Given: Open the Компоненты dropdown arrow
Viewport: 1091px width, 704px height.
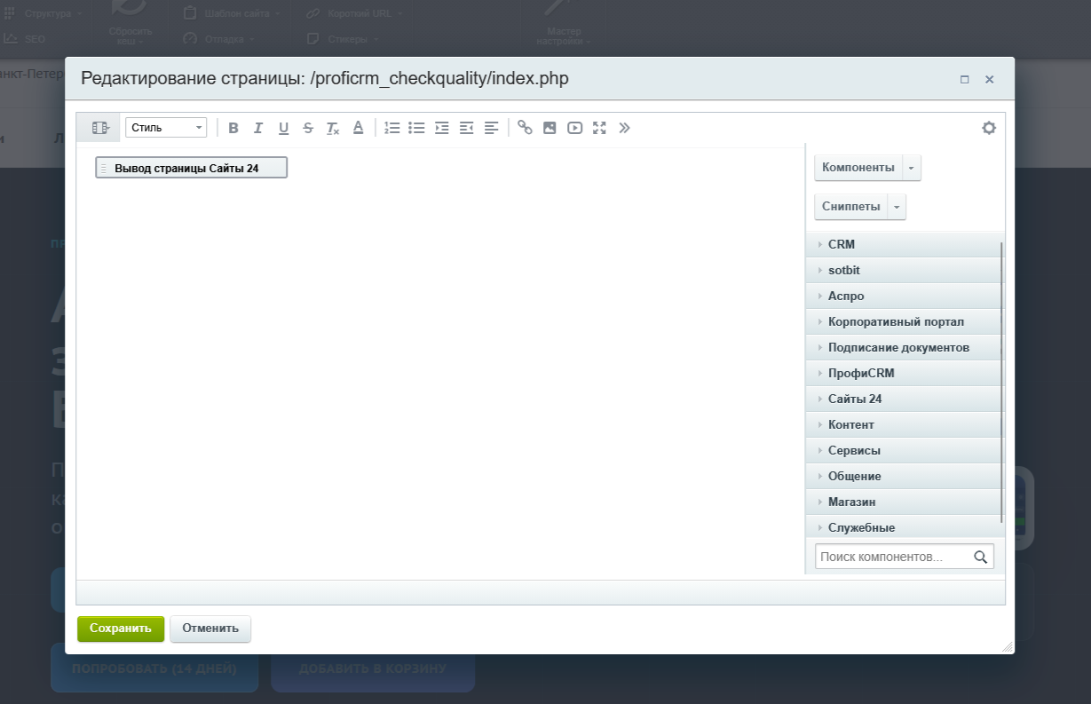Looking at the screenshot, I should click(912, 168).
